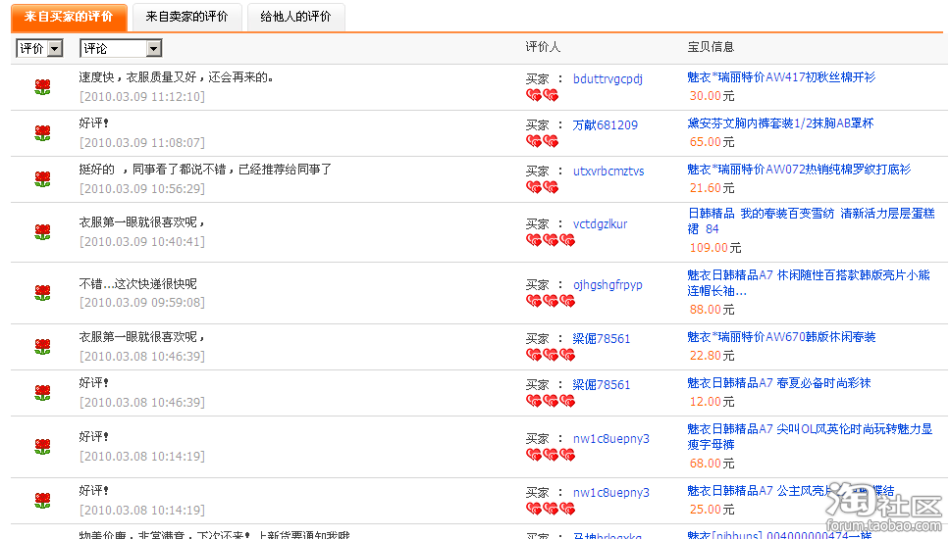Open the 春夏必备时尚彩袜 product link
The image size is (950, 539).
tap(778, 383)
